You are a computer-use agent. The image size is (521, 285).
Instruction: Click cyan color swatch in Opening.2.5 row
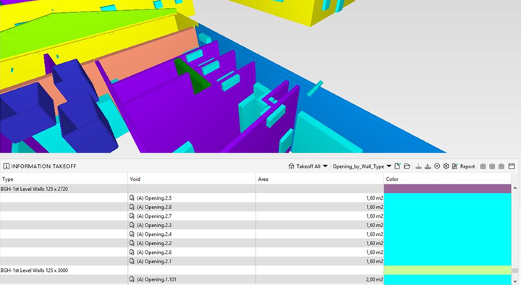(x=448, y=197)
